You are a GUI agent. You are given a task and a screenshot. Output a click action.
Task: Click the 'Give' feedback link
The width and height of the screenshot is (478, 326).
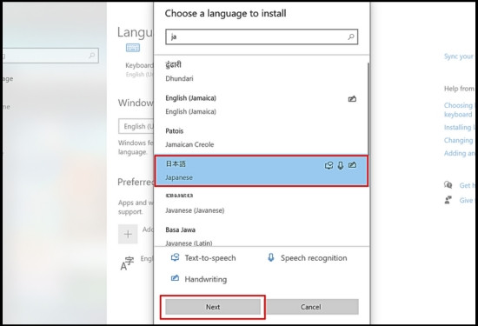coord(466,200)
